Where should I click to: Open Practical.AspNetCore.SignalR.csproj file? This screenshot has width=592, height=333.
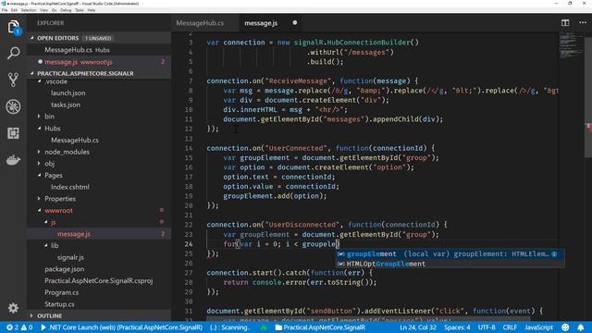[x=99, y=280]
